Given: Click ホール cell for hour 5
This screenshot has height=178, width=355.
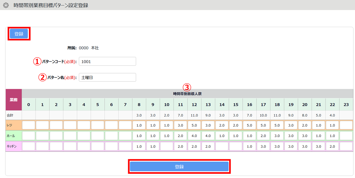Looking at the screenshot, I should click(x=98, y=136).
